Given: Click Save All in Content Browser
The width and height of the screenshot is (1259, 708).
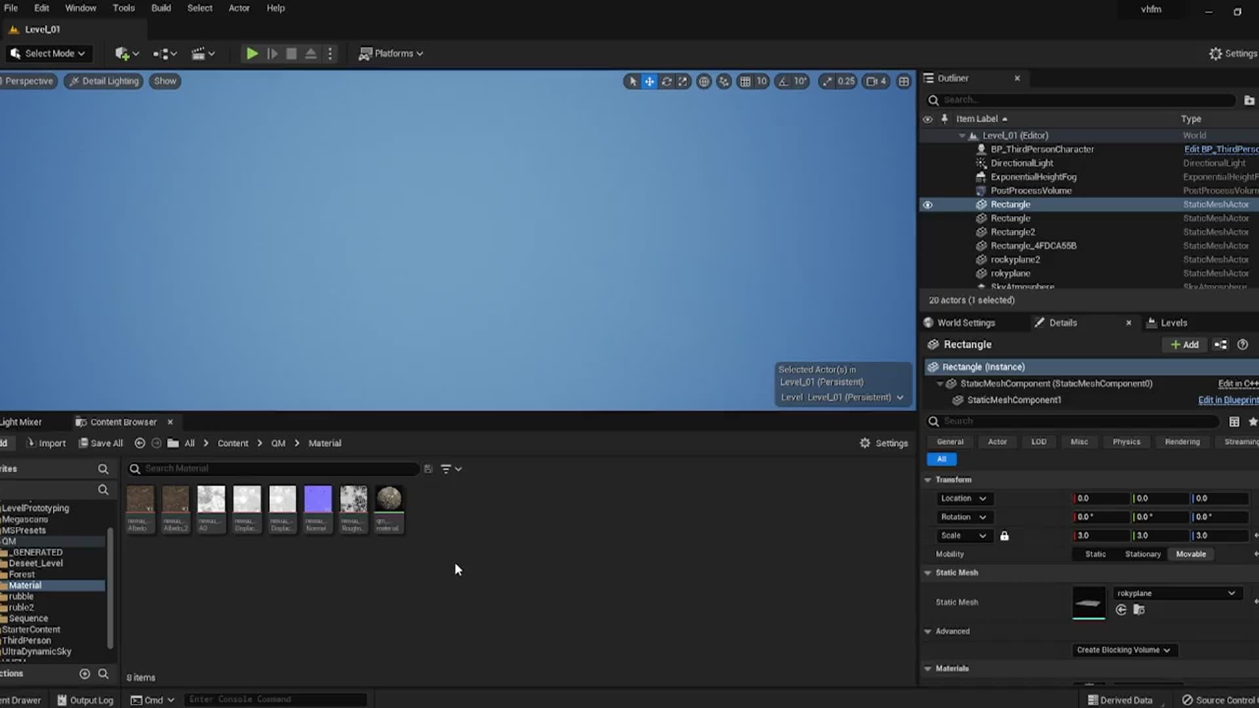Looking at the screenshot, I should tap(100, 443).
